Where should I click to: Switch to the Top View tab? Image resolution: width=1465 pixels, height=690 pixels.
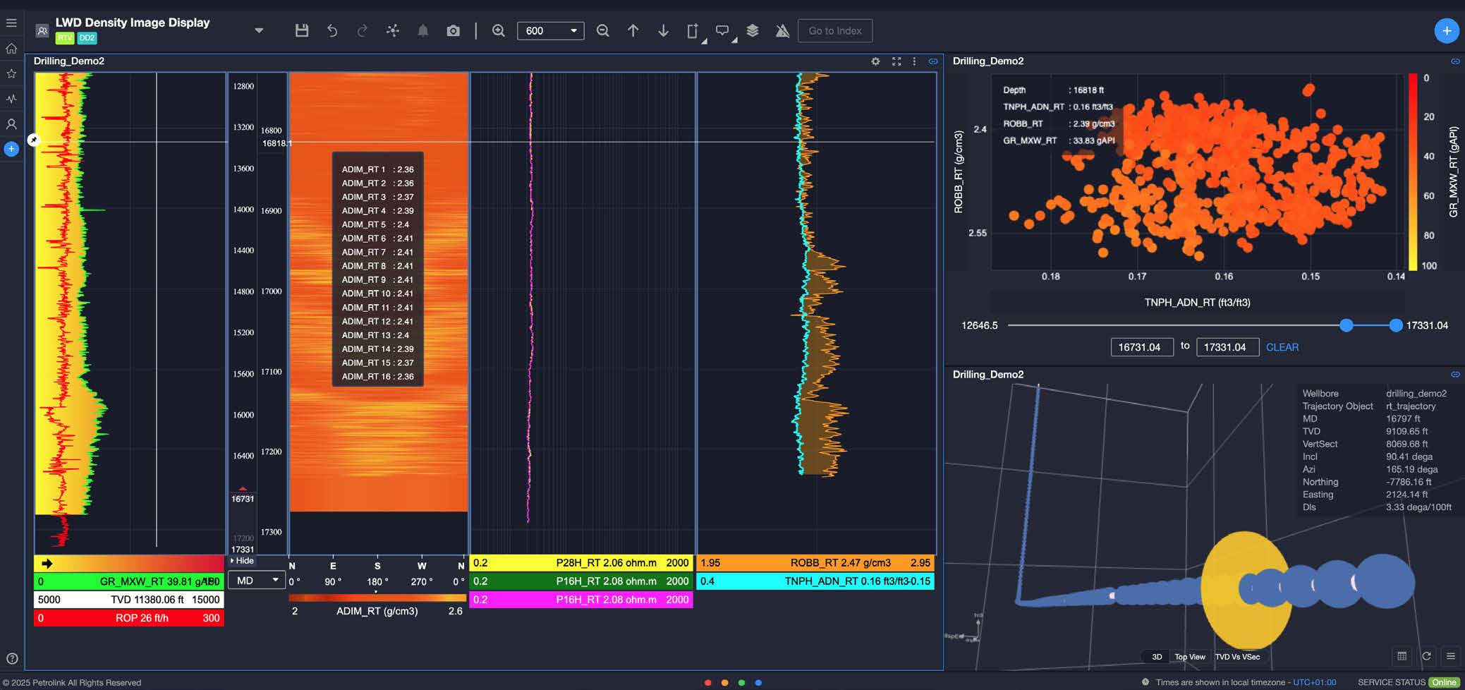coord(1189,657)
